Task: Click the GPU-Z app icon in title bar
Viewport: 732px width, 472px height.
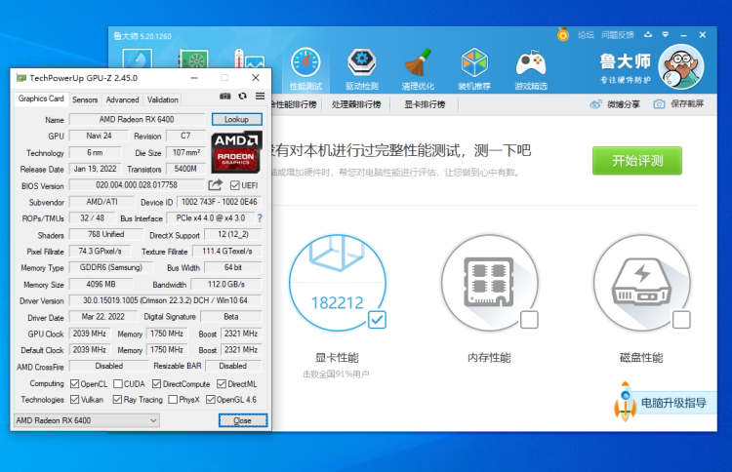Action: click(x=21, y=78)
